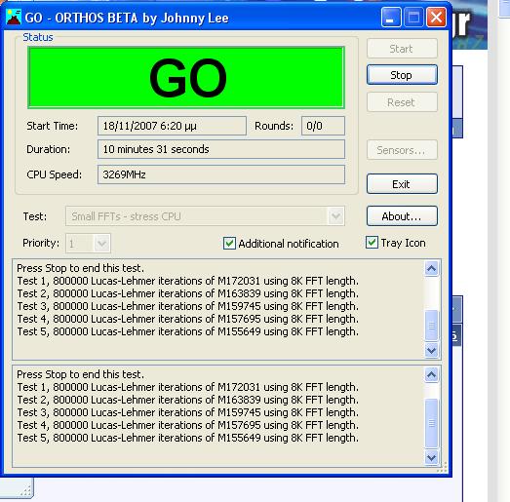Toggle the Tray Icon checkbox
The width and height of the screenshot is (510, 502).
click(372, 243)
